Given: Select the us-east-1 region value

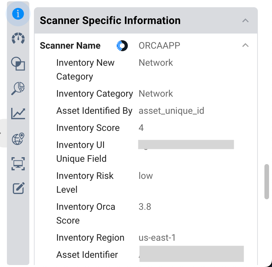Looking at the screenshot, I should click(x=157, y=237).
